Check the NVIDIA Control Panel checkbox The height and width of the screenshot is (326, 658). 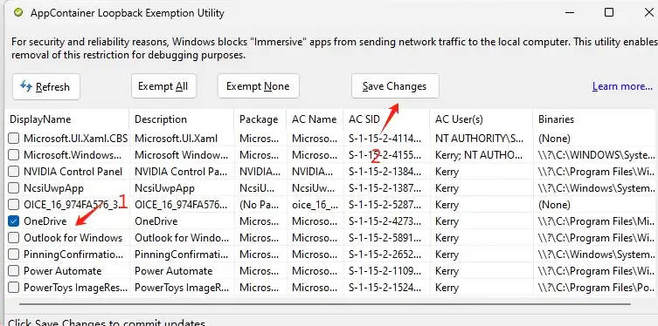(x=14, y=172)
